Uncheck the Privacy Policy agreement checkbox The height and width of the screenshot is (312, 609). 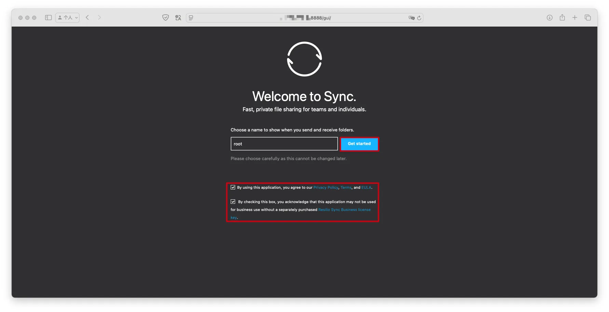point(233,187)
